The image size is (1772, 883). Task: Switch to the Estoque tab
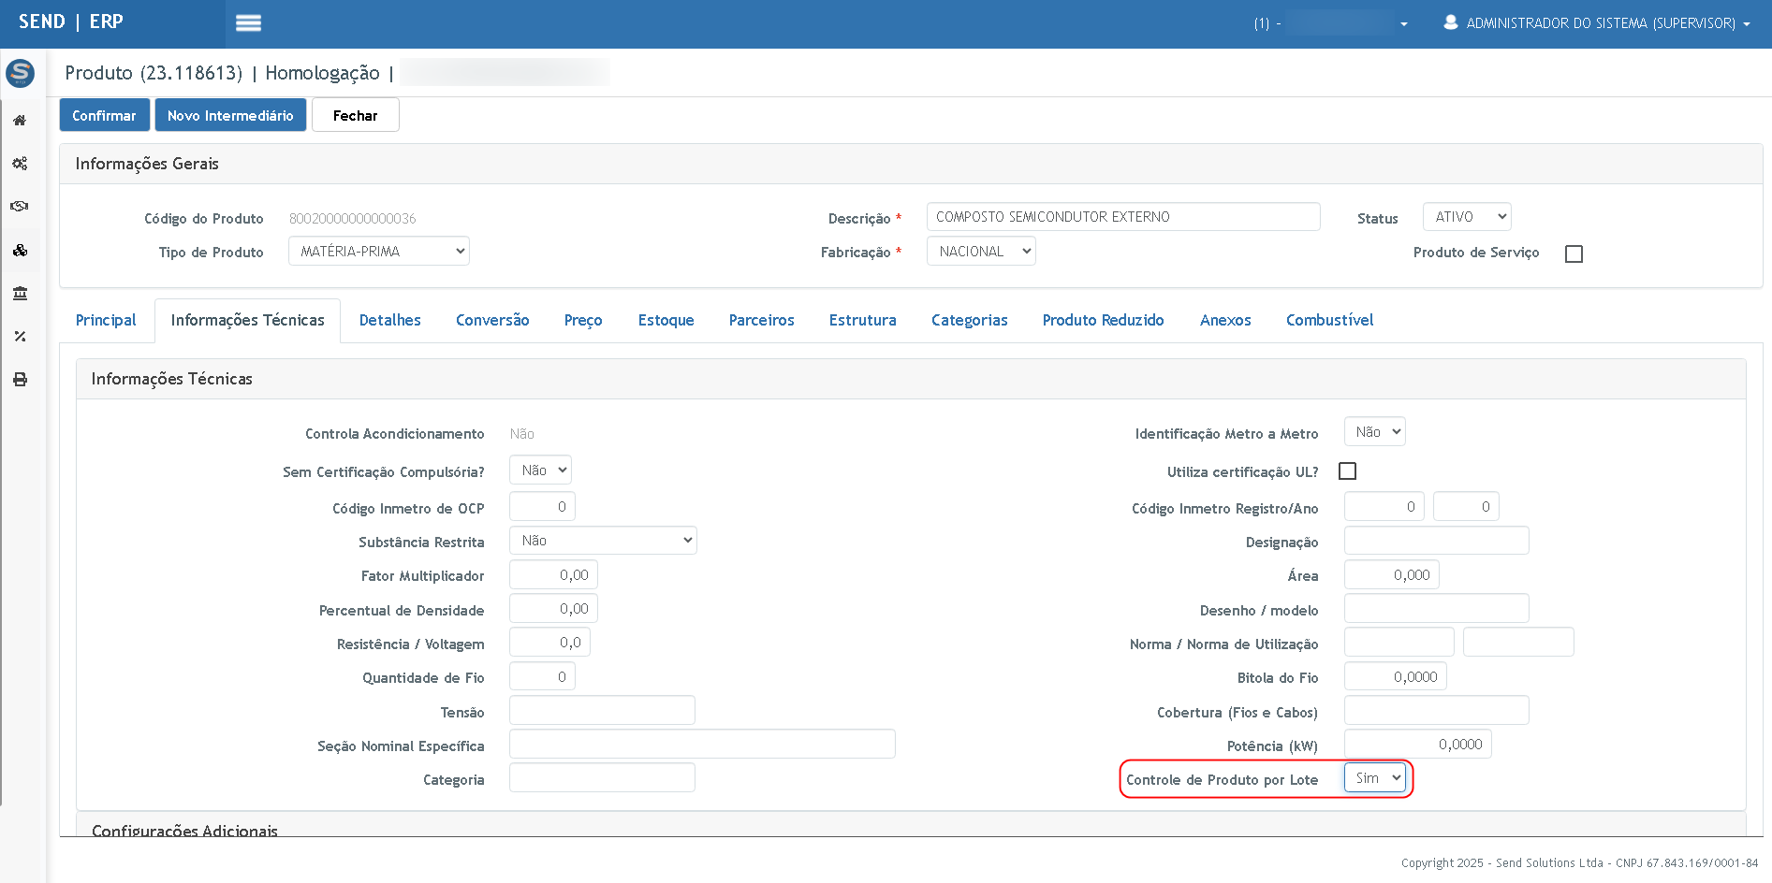tap(666, 320)
